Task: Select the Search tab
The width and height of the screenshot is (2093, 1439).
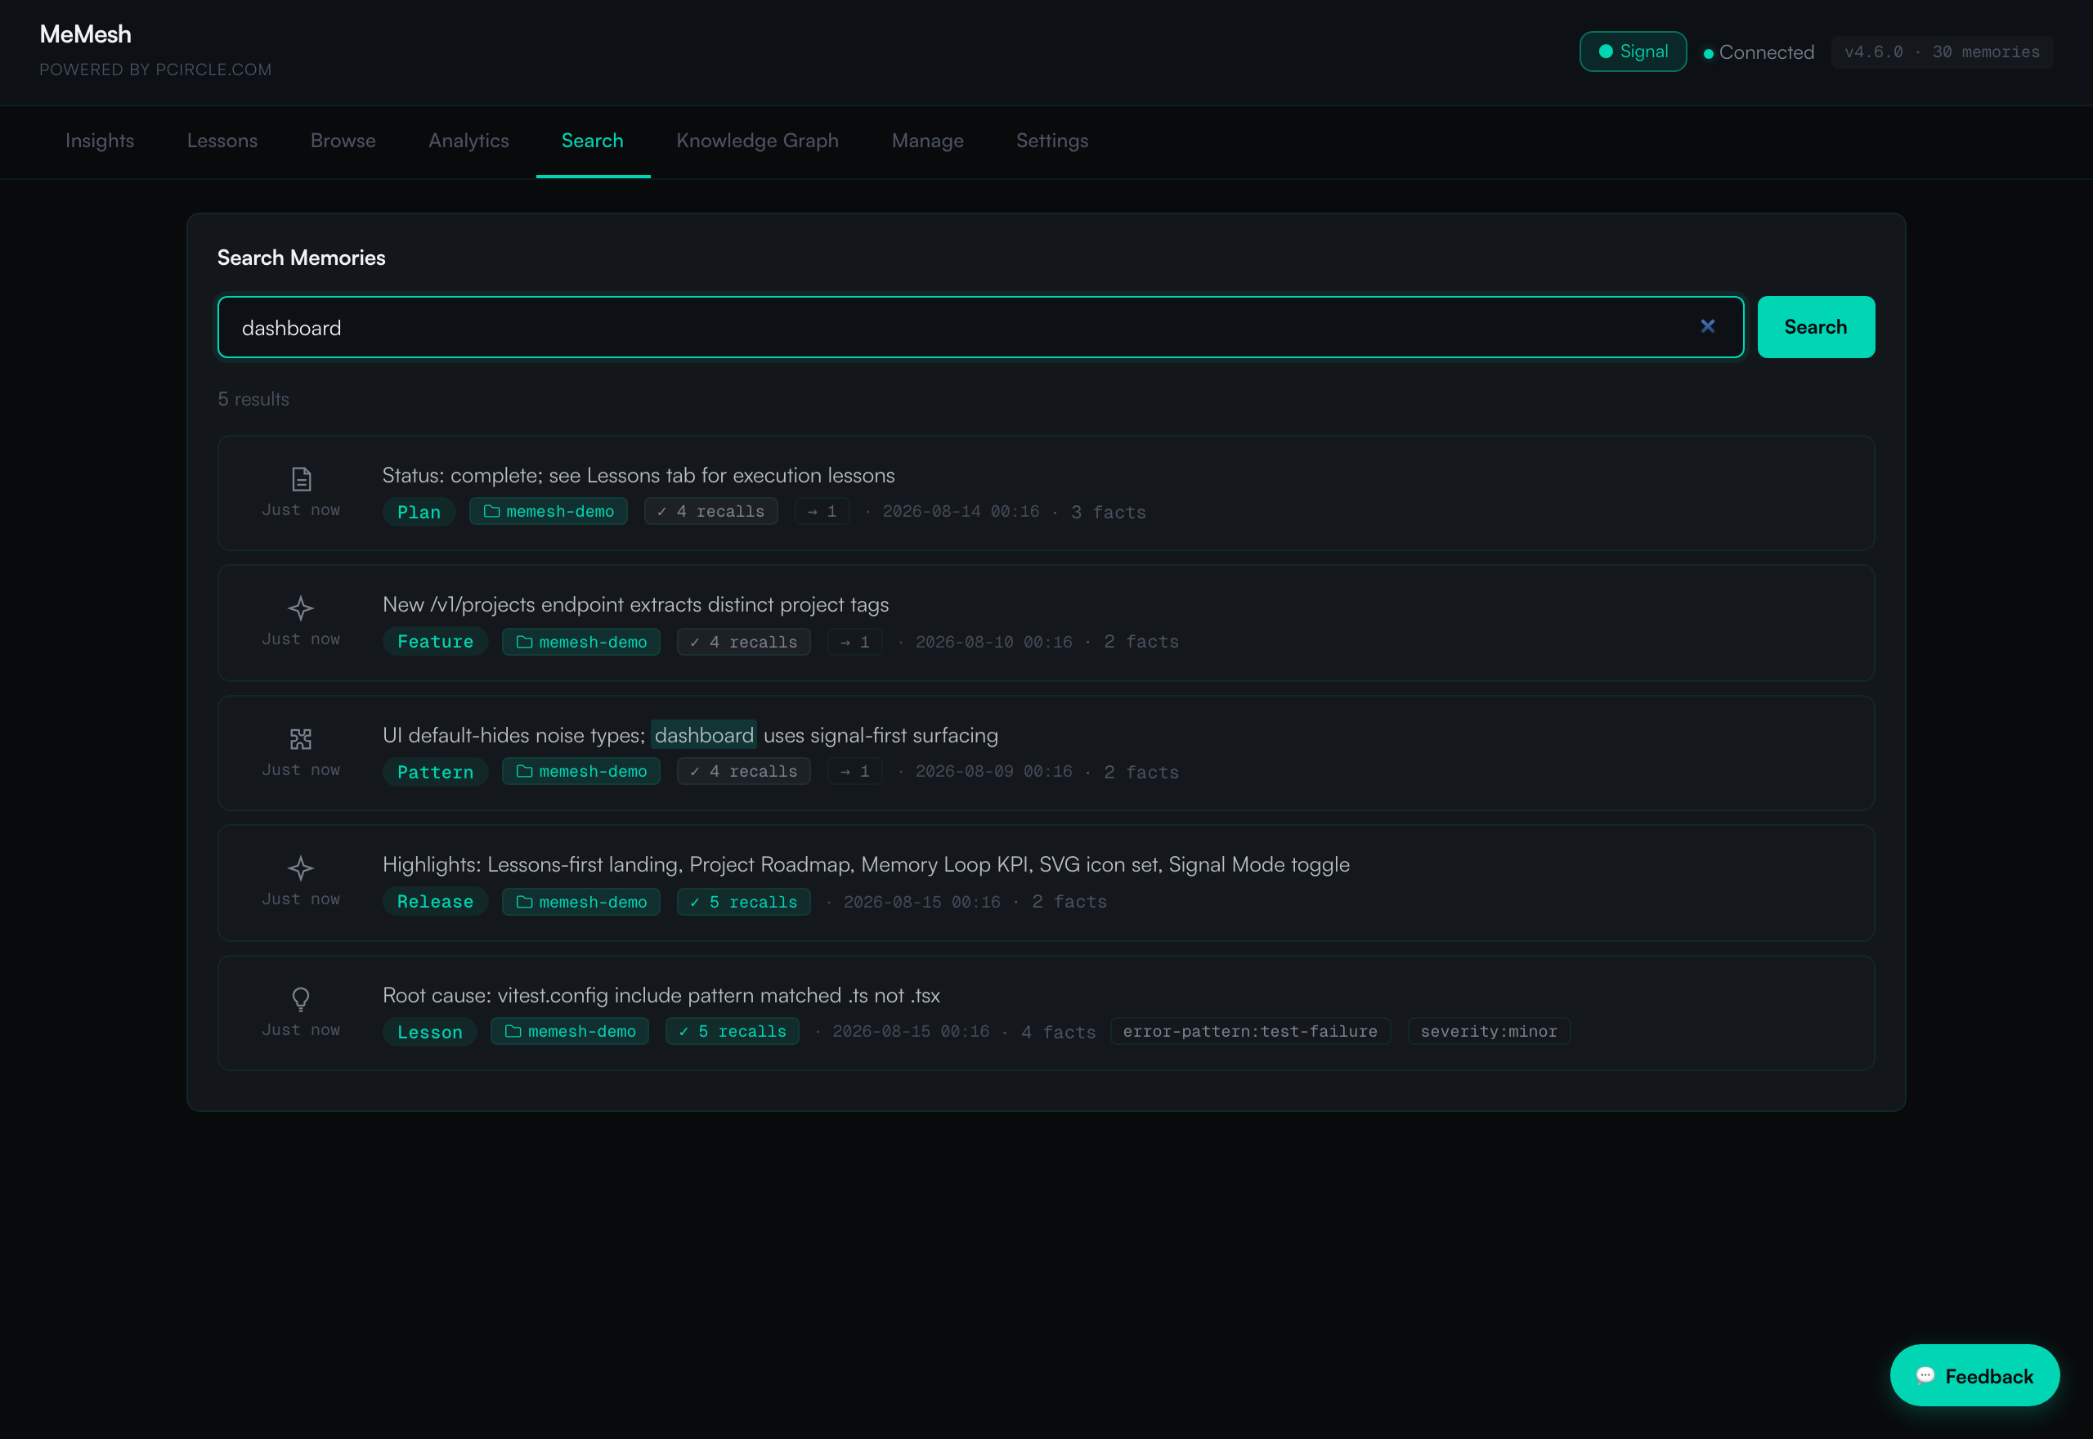Action: click(x=592, y=141)
